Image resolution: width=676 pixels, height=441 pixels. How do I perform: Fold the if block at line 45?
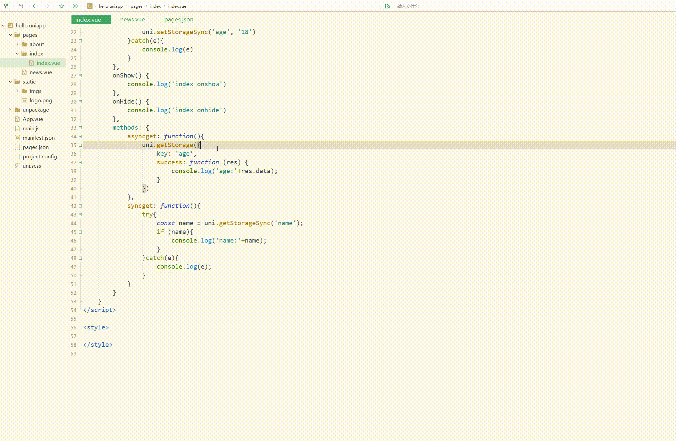[x=80, y=232]
